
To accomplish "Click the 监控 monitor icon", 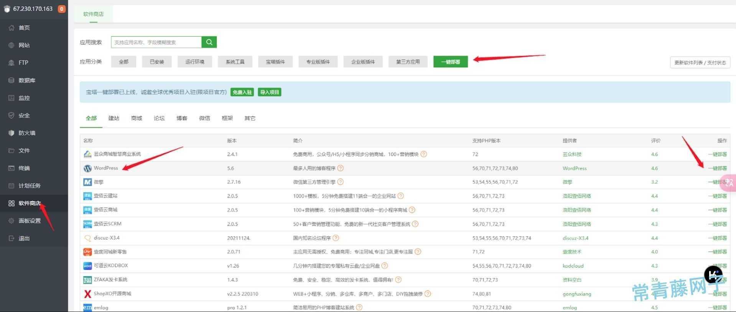I will coord(12,98).
